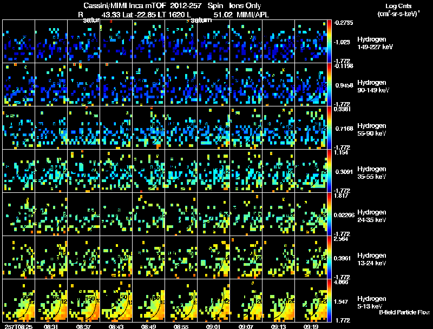Open the 5-13 keV panel at 08:37
Screen dimensions: 433x329
pos(84,301)
